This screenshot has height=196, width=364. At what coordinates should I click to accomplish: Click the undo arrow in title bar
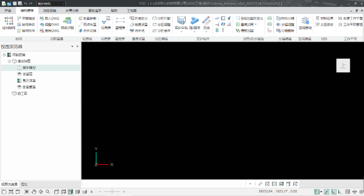click(x=26, y=4)
